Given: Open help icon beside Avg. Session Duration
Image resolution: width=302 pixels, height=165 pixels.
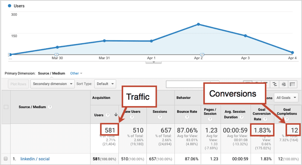Looking at the screenshot, I should [x=242, y=117].
